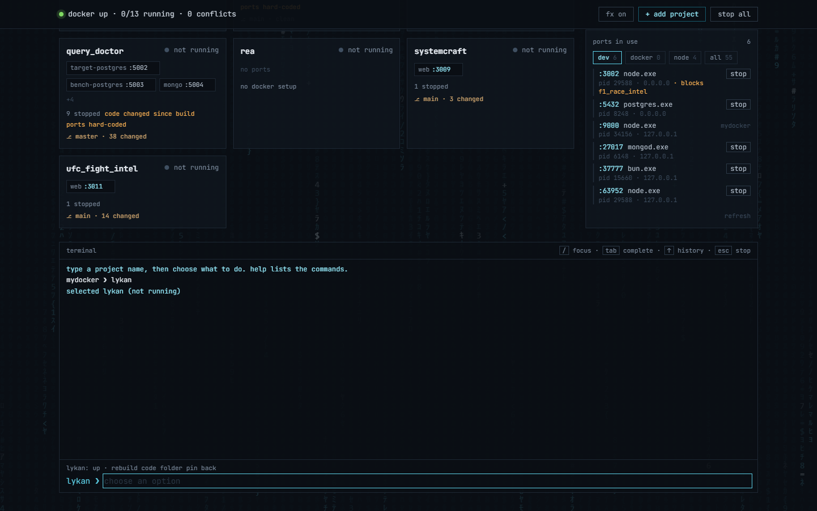817x511 pixels.
Task: Click the target-postgres :5002 port chip
Action: pos(113,68)
